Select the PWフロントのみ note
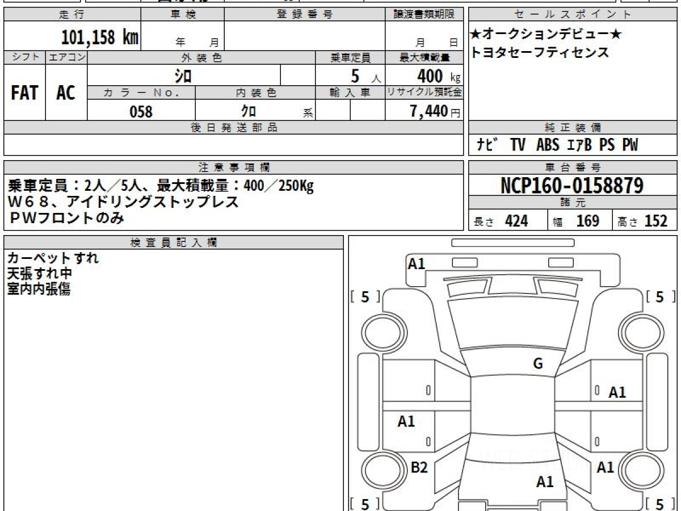The width and height of the screenshot is (681, 511). click(x=66, y=217)
